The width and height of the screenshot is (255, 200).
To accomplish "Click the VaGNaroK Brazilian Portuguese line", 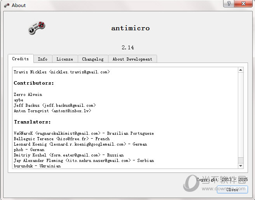I will click(x=84, y=133).
